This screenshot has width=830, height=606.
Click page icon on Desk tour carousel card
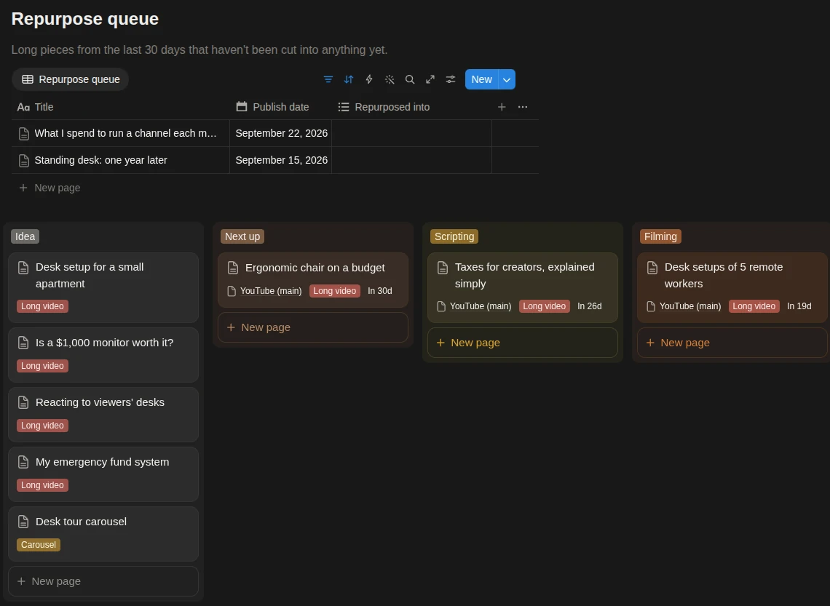[x=23, y=522]
